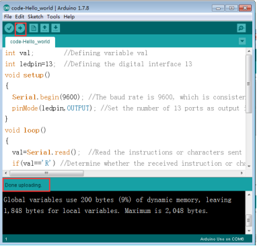This screenshot has height=246, width=257.
Task: Open the Serial Monitor magnifier icon
Action: point(242,28)
